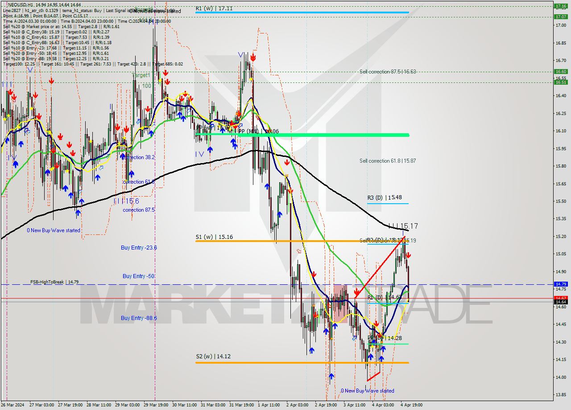Click the green 'Target1' label

(141, 76)
